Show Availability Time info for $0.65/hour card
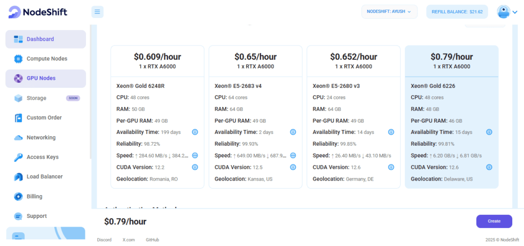The width and height of the screenshot is (524, 246). pos(293,132)
